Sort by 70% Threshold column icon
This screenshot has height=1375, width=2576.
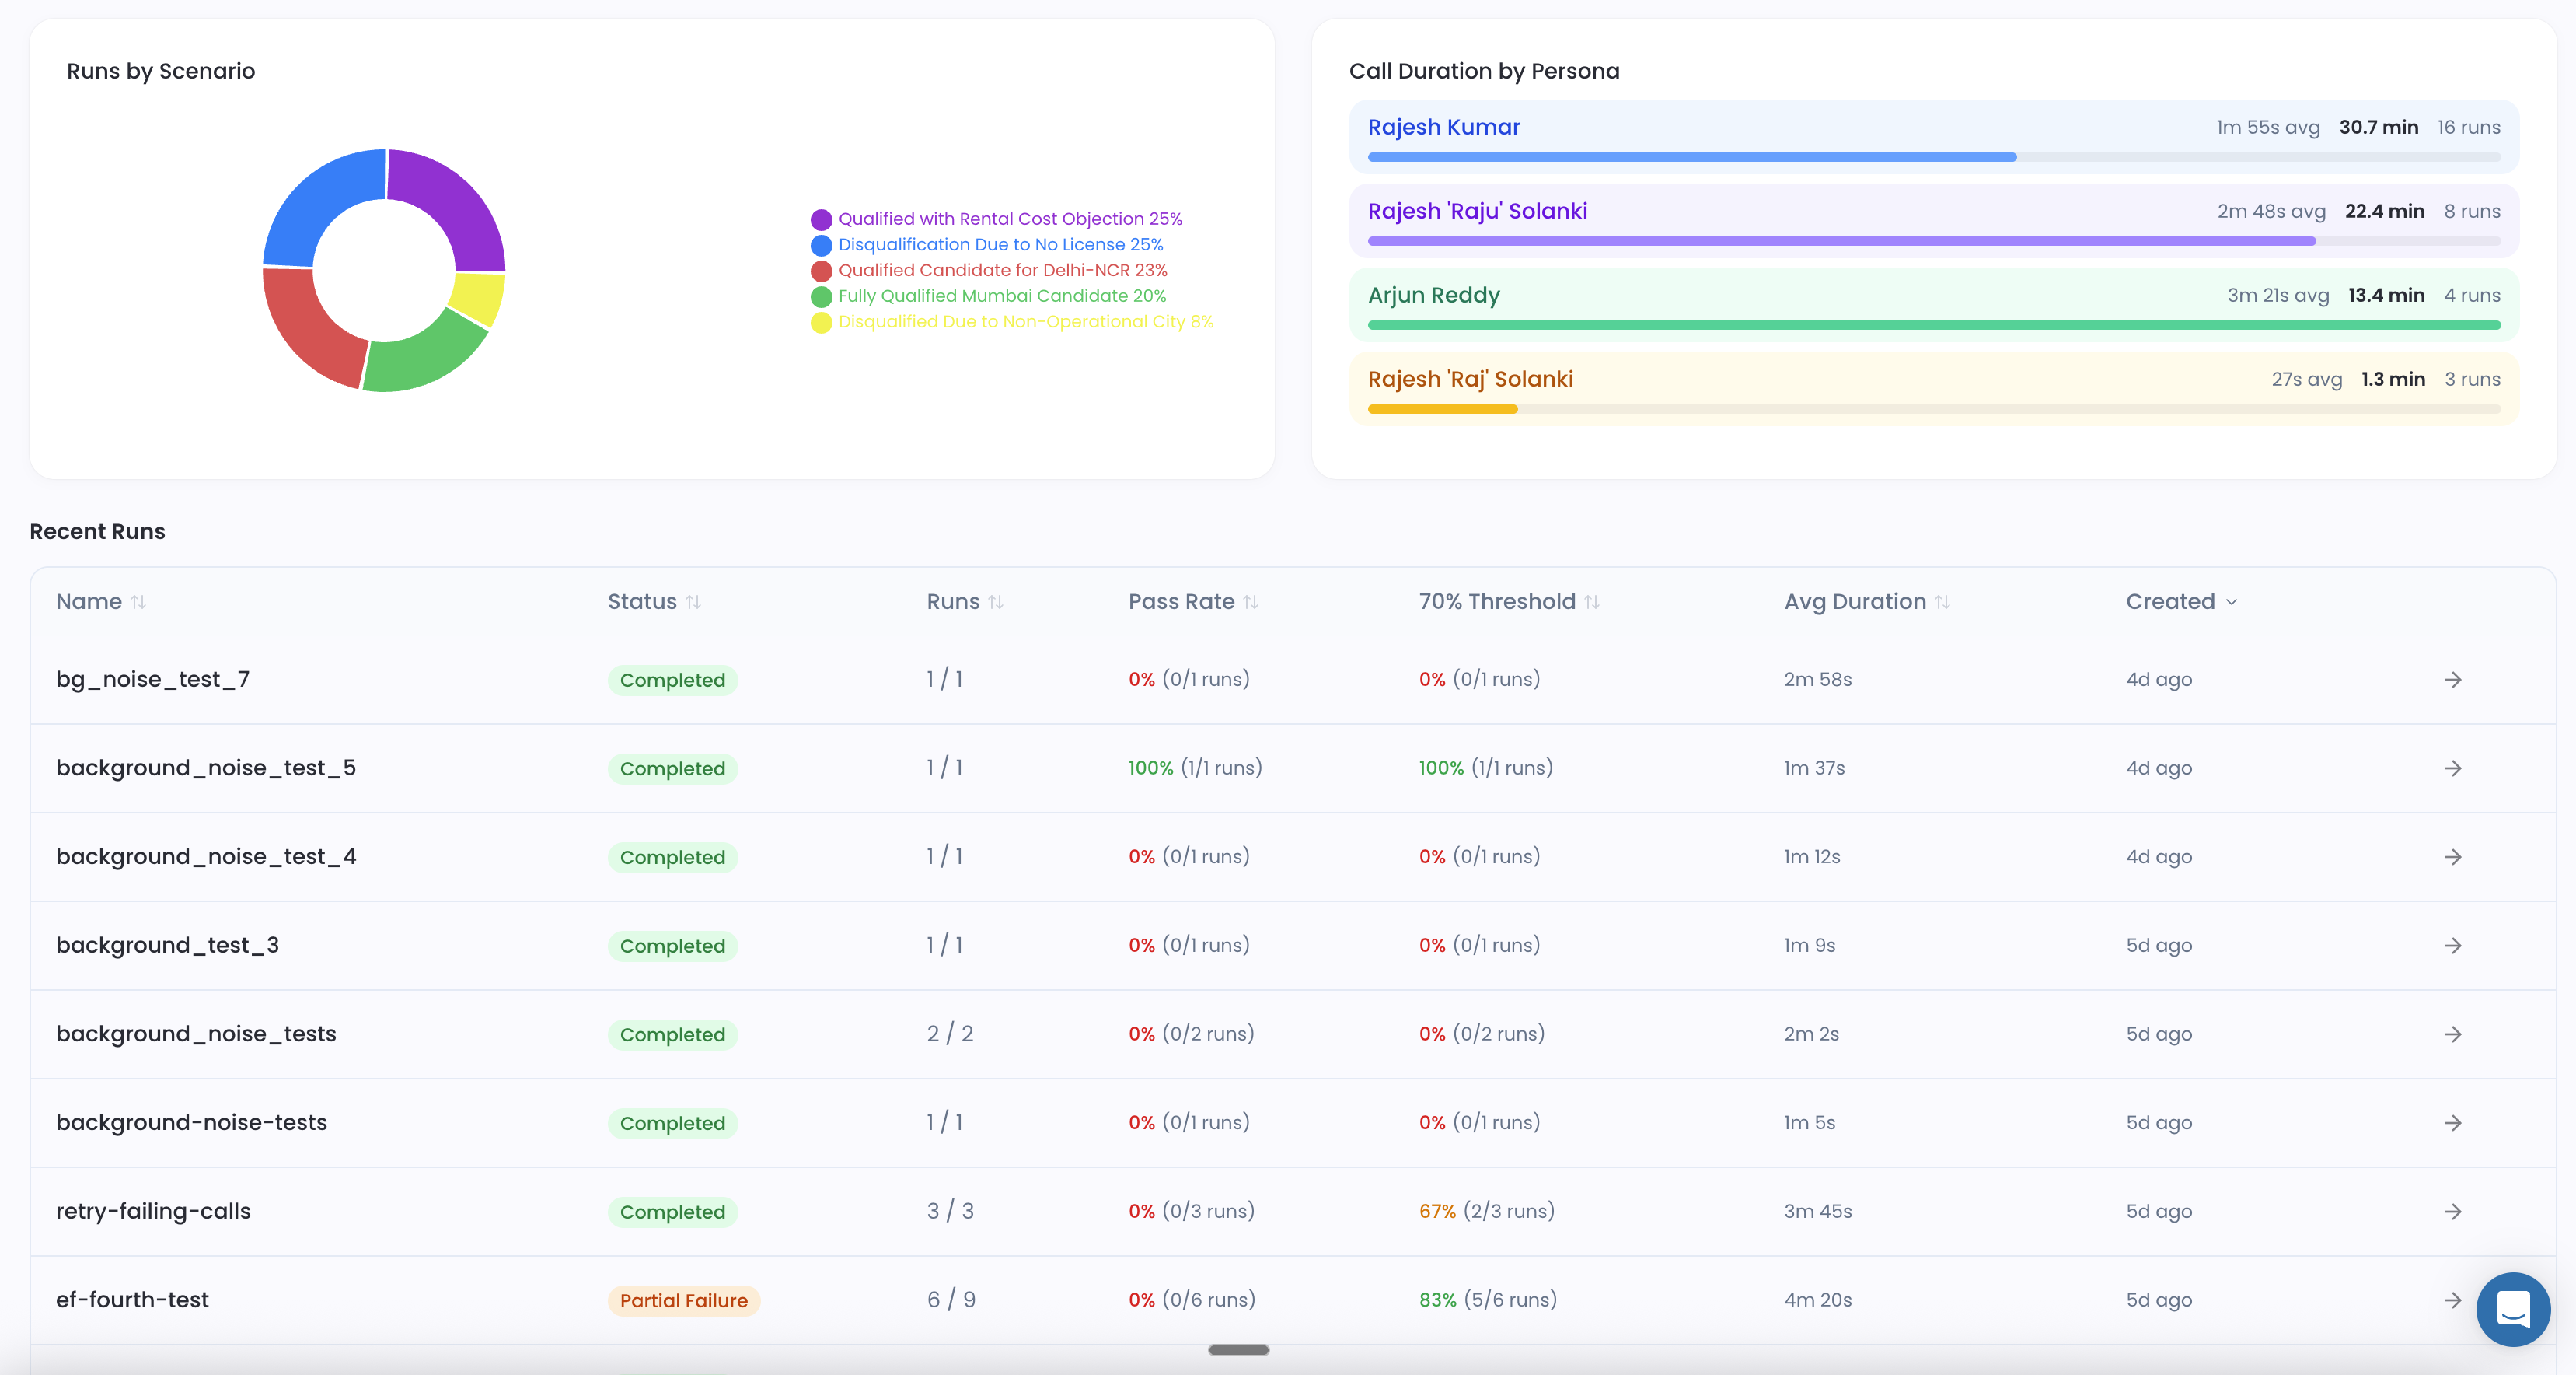click(x=1592, y=603)
